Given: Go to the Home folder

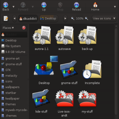Looking at the screenshot, I should [95, 7].
